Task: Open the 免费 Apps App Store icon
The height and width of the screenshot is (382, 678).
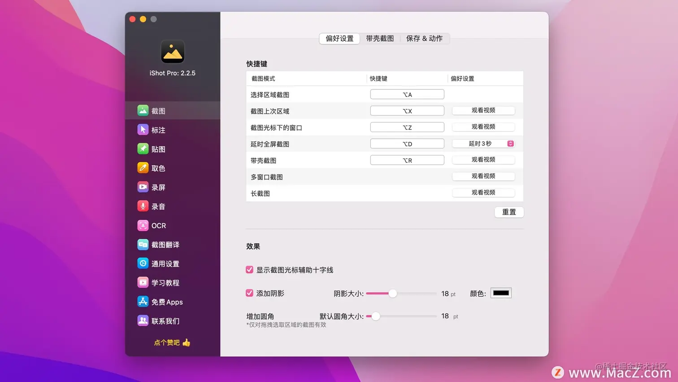Action: point(143,302)
